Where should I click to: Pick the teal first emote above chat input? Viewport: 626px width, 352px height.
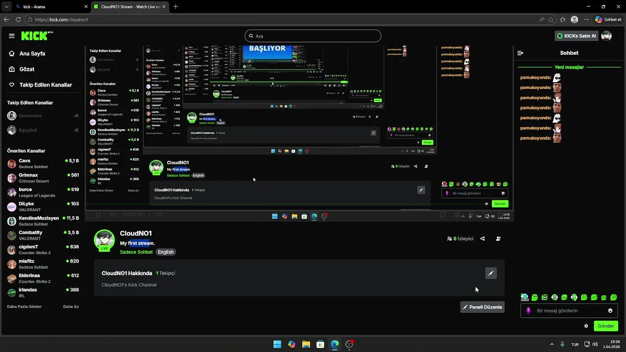pyautogui.click(x=525, y=297)
